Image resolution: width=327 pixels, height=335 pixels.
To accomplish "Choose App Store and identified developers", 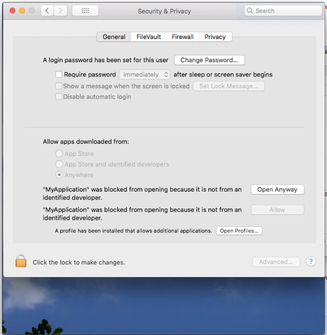I will (x=59, y=164).
